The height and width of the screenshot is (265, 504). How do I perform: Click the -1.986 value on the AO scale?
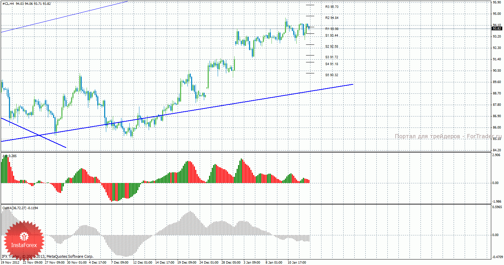coord(496,202)
